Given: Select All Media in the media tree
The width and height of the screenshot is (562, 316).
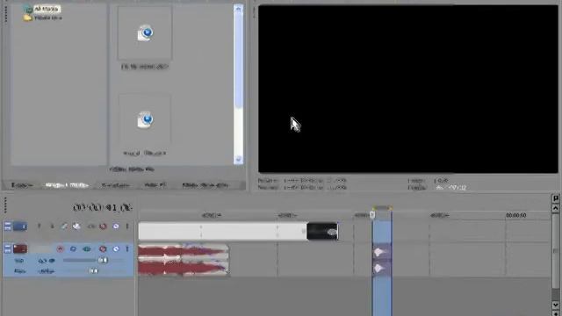Looking at the screenshot, I should (x=47, y=9).
